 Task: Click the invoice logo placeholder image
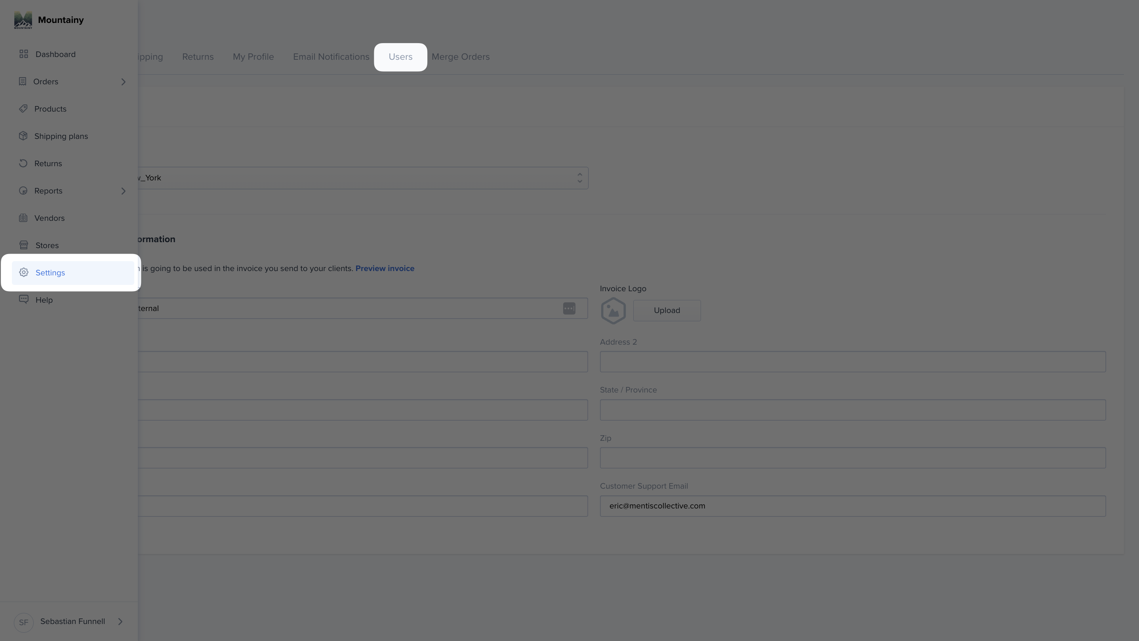[613, 311]
